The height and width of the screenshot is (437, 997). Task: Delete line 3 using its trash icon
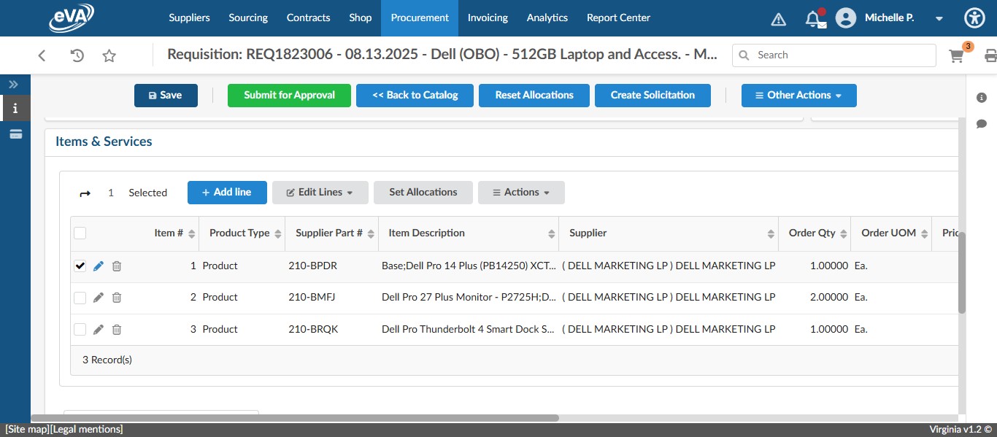tap(117, 329)
